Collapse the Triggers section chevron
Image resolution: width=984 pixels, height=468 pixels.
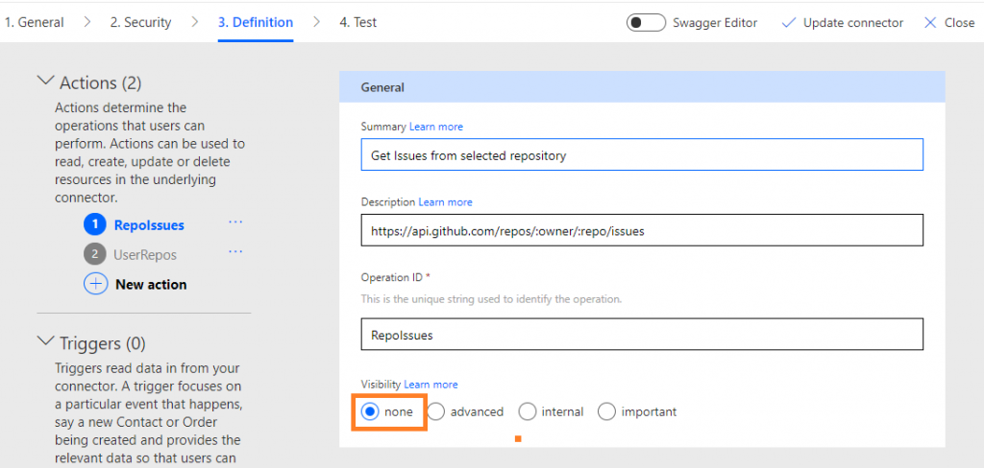click(x=46, y=341)
